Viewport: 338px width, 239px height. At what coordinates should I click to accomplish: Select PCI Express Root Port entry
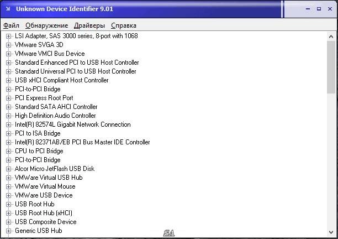pos(44,98)
